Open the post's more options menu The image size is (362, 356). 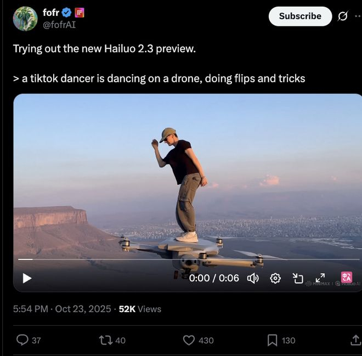pyautogui.click(x=358, y=16)
